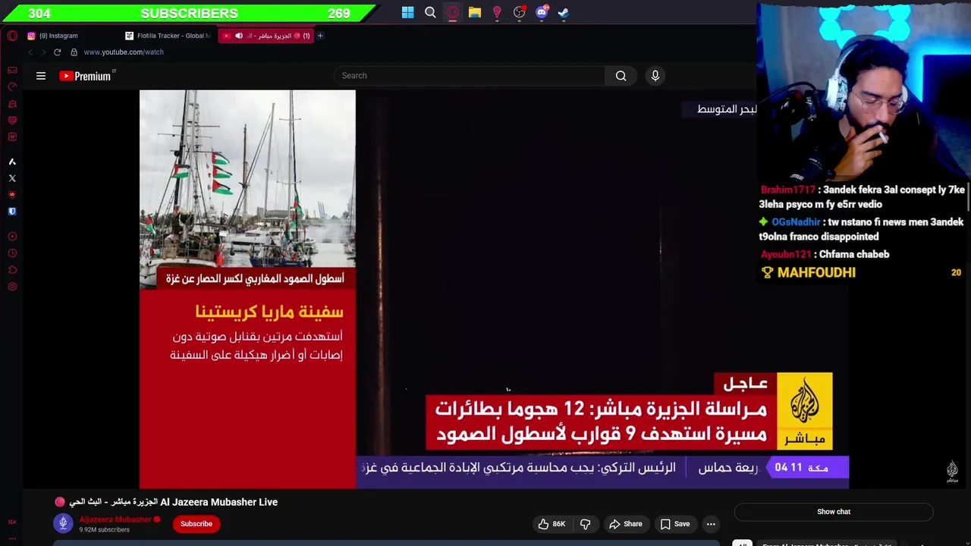Open the pink pin app in taskbar
Image resolution: width=971 pixels, height=546 pixels.
click(x=497, y=13)
